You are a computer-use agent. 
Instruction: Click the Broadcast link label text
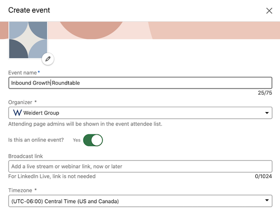pyautogui.click(x=26, y=156)
